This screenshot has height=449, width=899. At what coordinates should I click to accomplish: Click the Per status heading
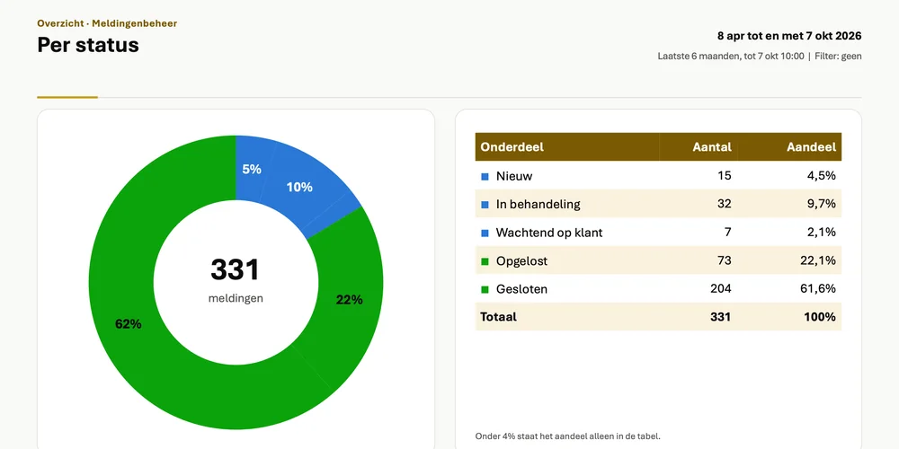pyautogui.click(x=88, y=45)
